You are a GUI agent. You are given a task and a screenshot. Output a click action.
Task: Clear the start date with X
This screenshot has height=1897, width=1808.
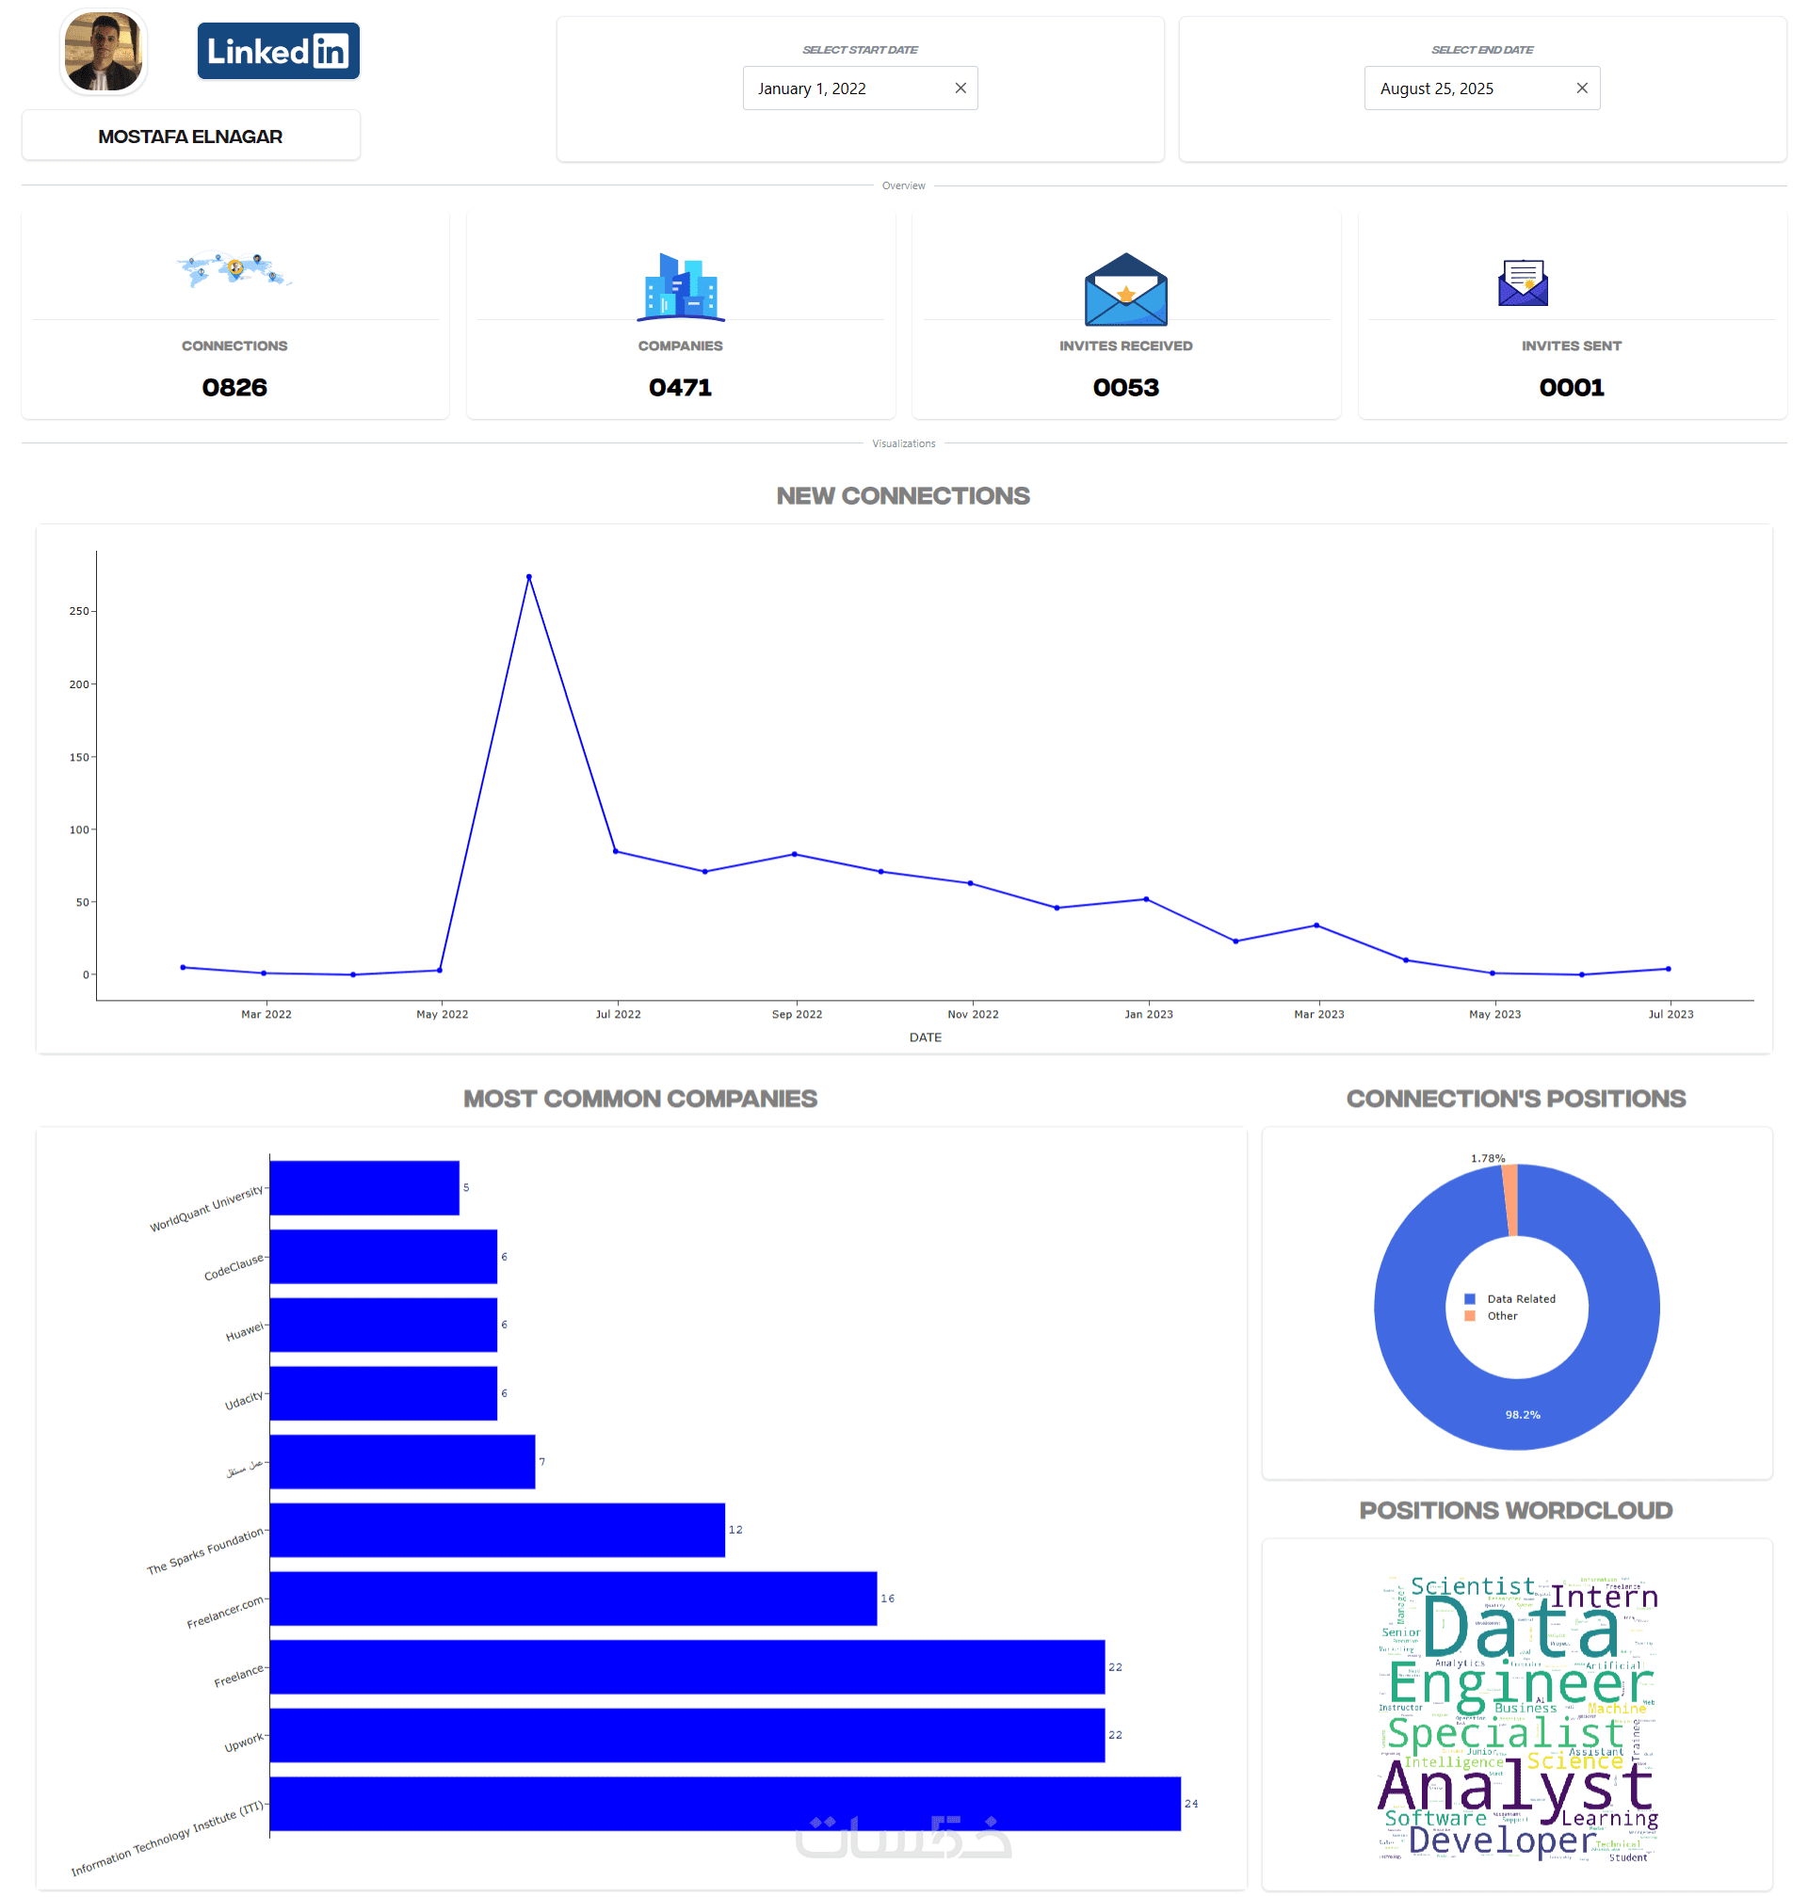(x=960, y=88)
